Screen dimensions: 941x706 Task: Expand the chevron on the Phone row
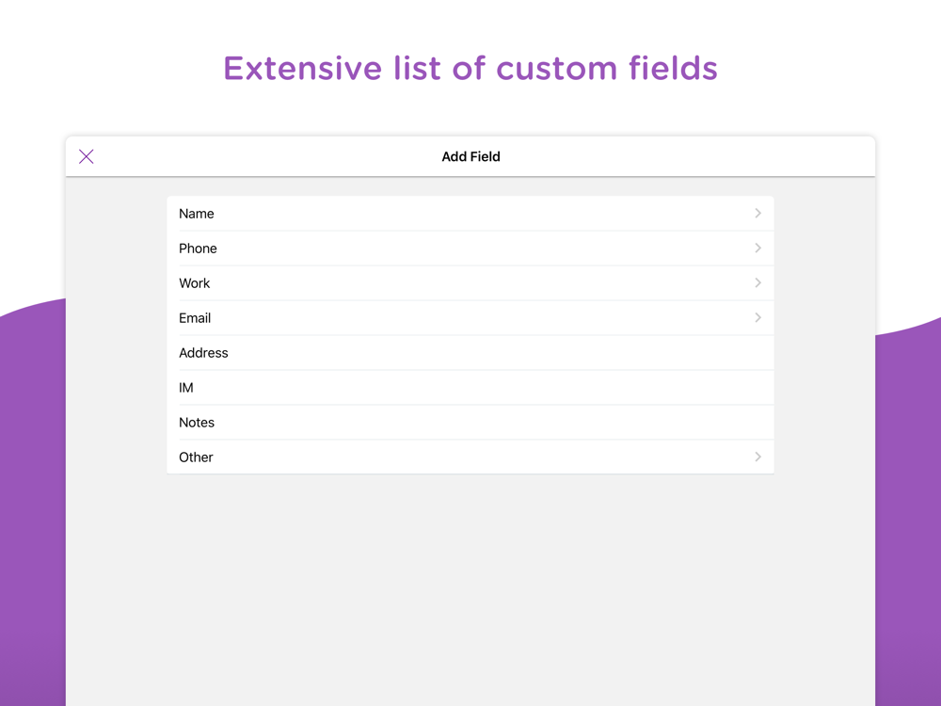(758, 249)
